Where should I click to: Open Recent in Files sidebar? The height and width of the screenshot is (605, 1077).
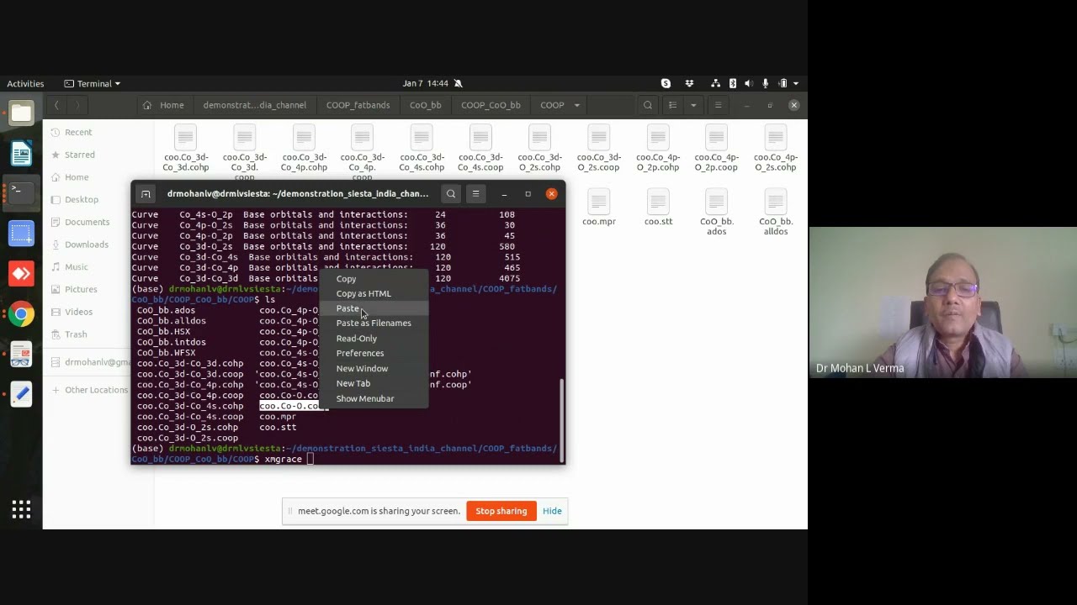(78, 132)
